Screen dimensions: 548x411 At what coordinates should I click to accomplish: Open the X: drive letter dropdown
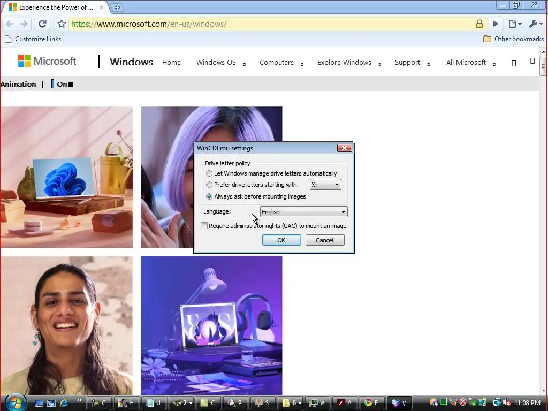[325, 185]
